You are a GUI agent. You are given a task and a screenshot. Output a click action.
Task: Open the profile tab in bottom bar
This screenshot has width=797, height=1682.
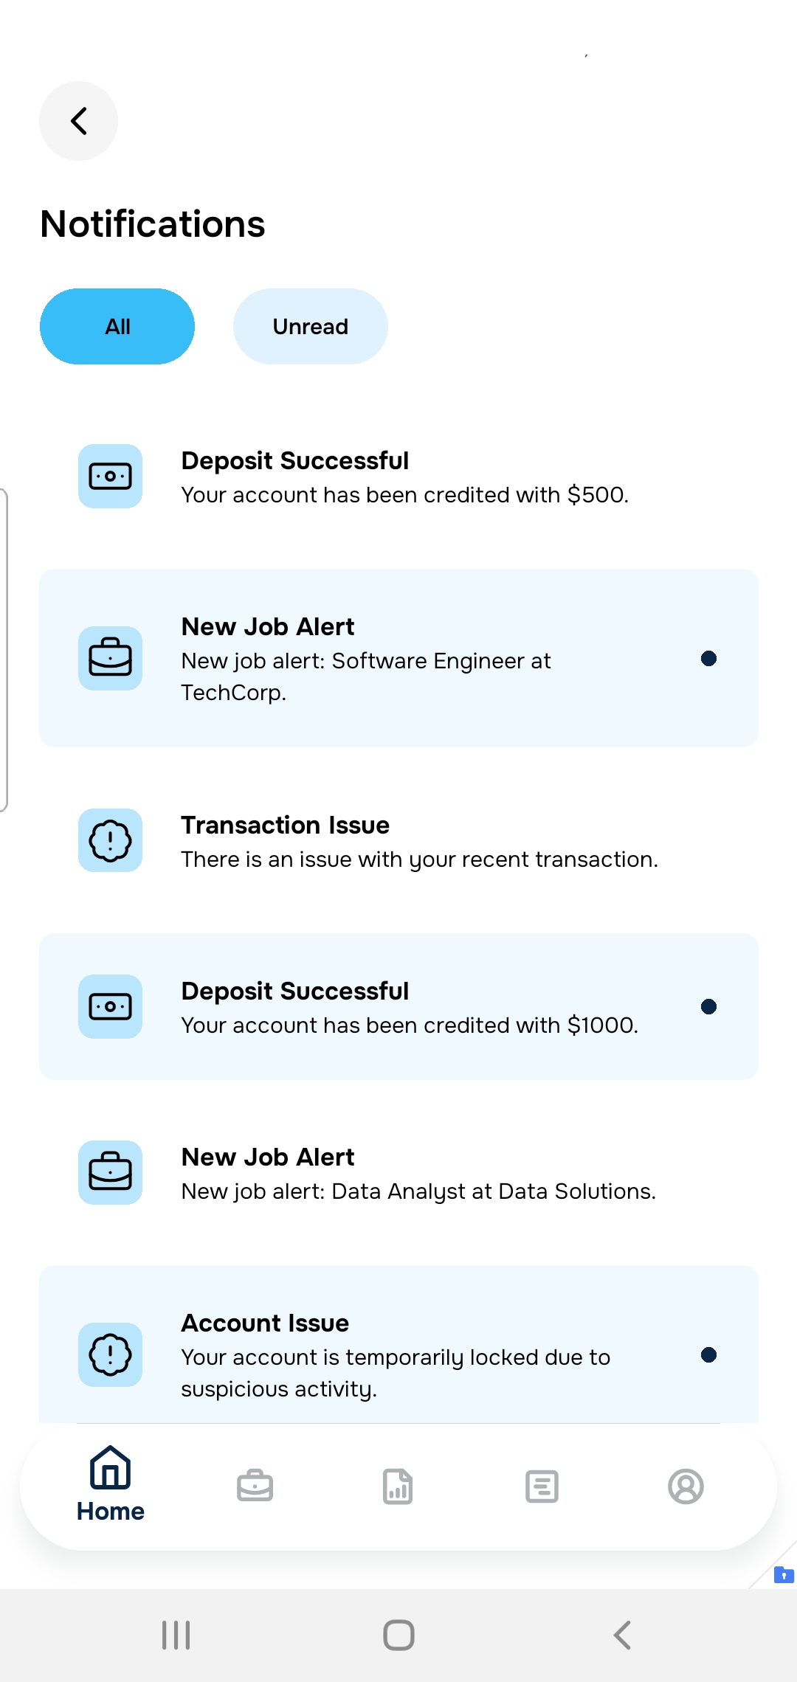coord(686,1486)
